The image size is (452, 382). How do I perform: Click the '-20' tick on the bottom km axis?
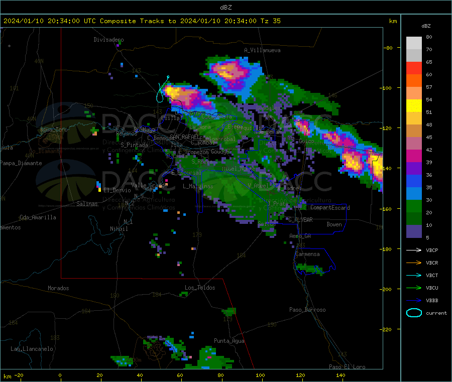tap(19, 375)
